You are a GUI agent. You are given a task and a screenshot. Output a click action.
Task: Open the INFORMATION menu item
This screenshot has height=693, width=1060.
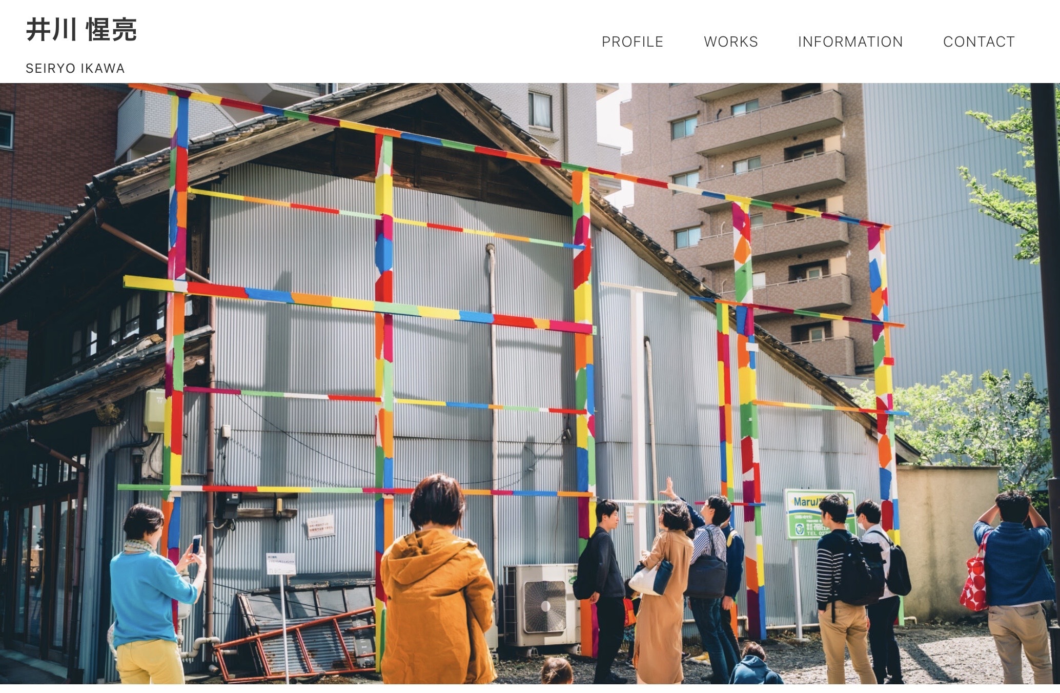pyautogui.click(x=850, y=42)
